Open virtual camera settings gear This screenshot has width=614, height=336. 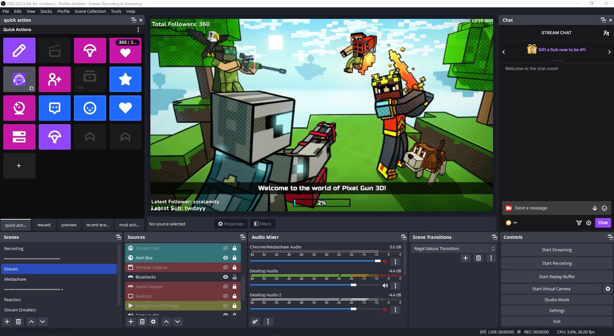(608, 289)
